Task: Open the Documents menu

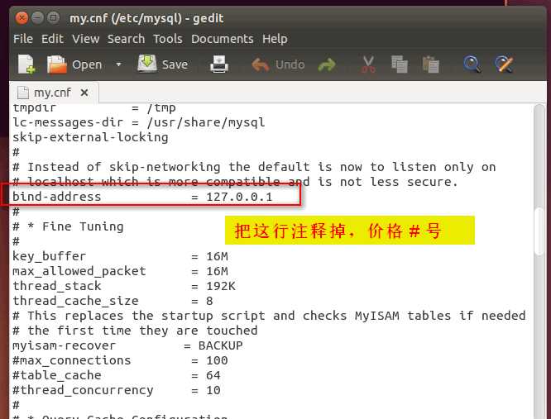Action: point(222,39)
